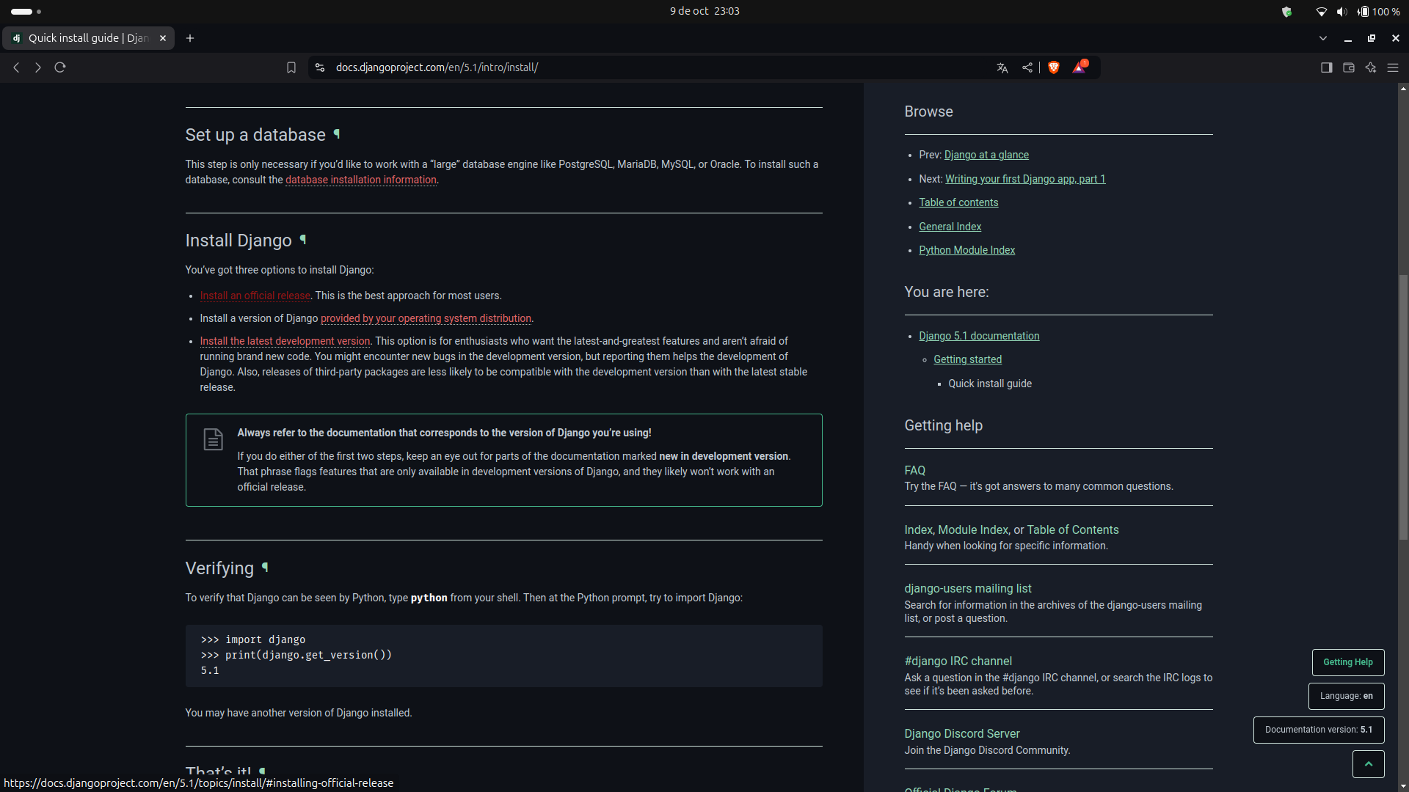The image size is (1409, 792).
Task: Open the Python Module Index link
Action: [x=966, y=250]
